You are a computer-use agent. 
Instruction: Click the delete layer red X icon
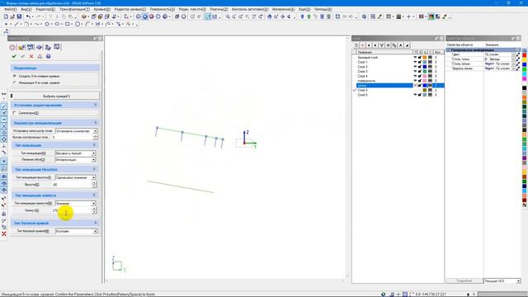(363, 45)
